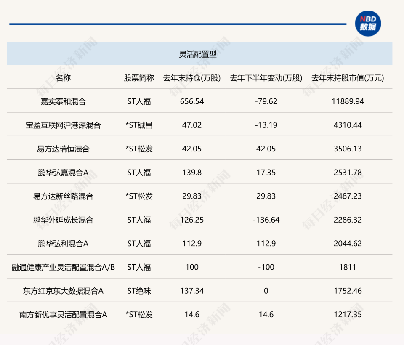Viewport: 404px width, 345px height.
Task: Click the 名称 column header
Action: coord(63,78)
